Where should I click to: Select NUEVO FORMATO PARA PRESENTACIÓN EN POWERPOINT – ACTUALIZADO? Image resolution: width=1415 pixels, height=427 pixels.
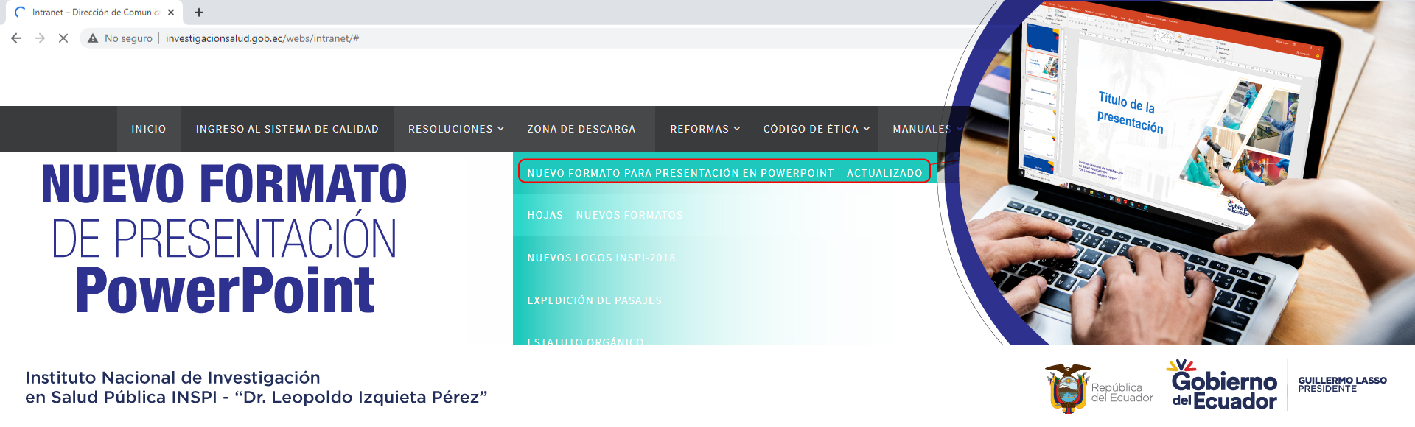coord(725,173)
